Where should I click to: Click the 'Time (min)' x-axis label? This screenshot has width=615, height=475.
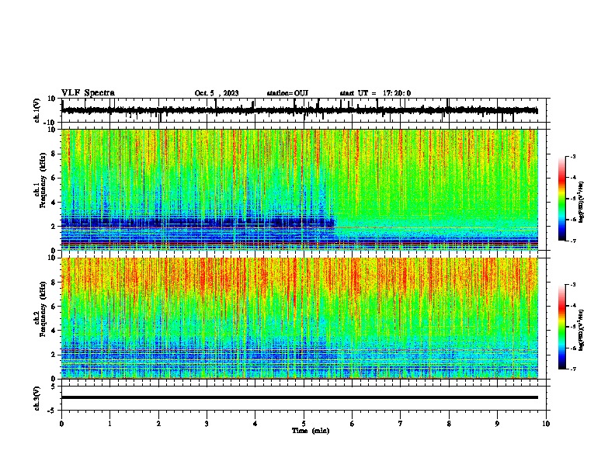[311, 431]
